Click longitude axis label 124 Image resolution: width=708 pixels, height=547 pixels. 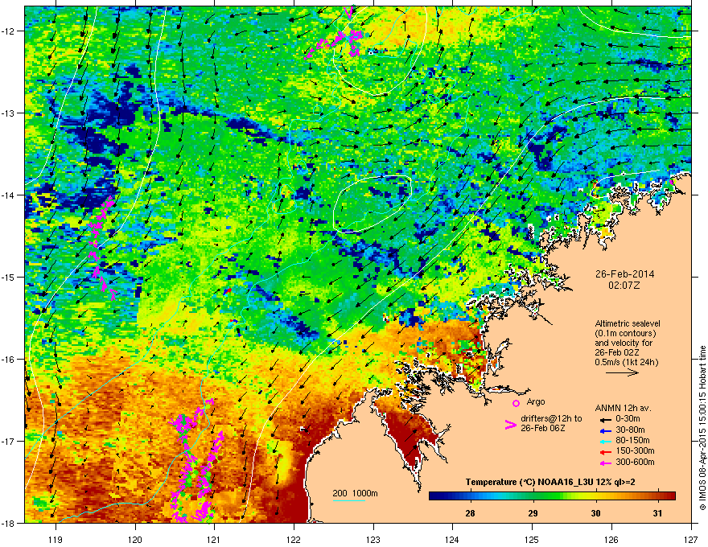[452, 539]
